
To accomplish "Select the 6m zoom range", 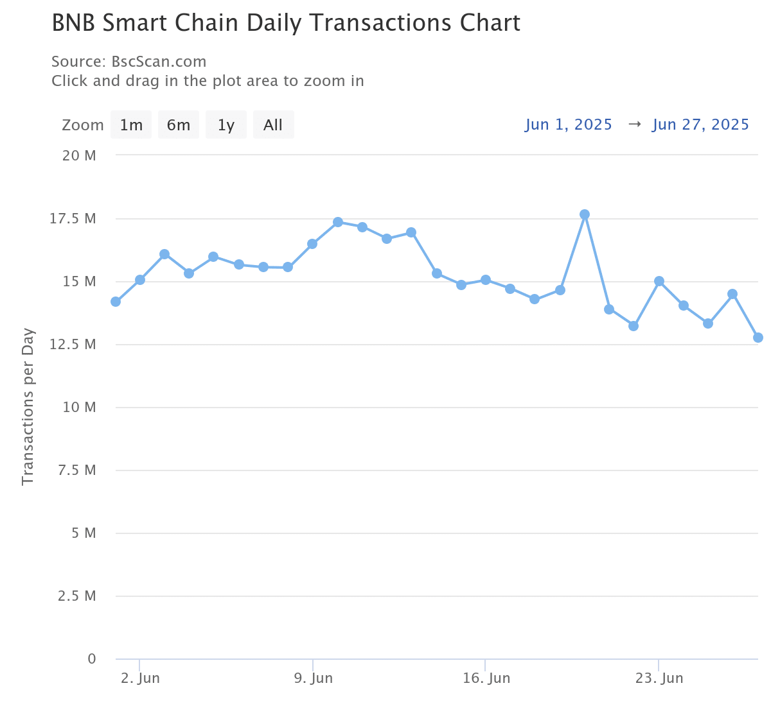I will coord(179,125).
